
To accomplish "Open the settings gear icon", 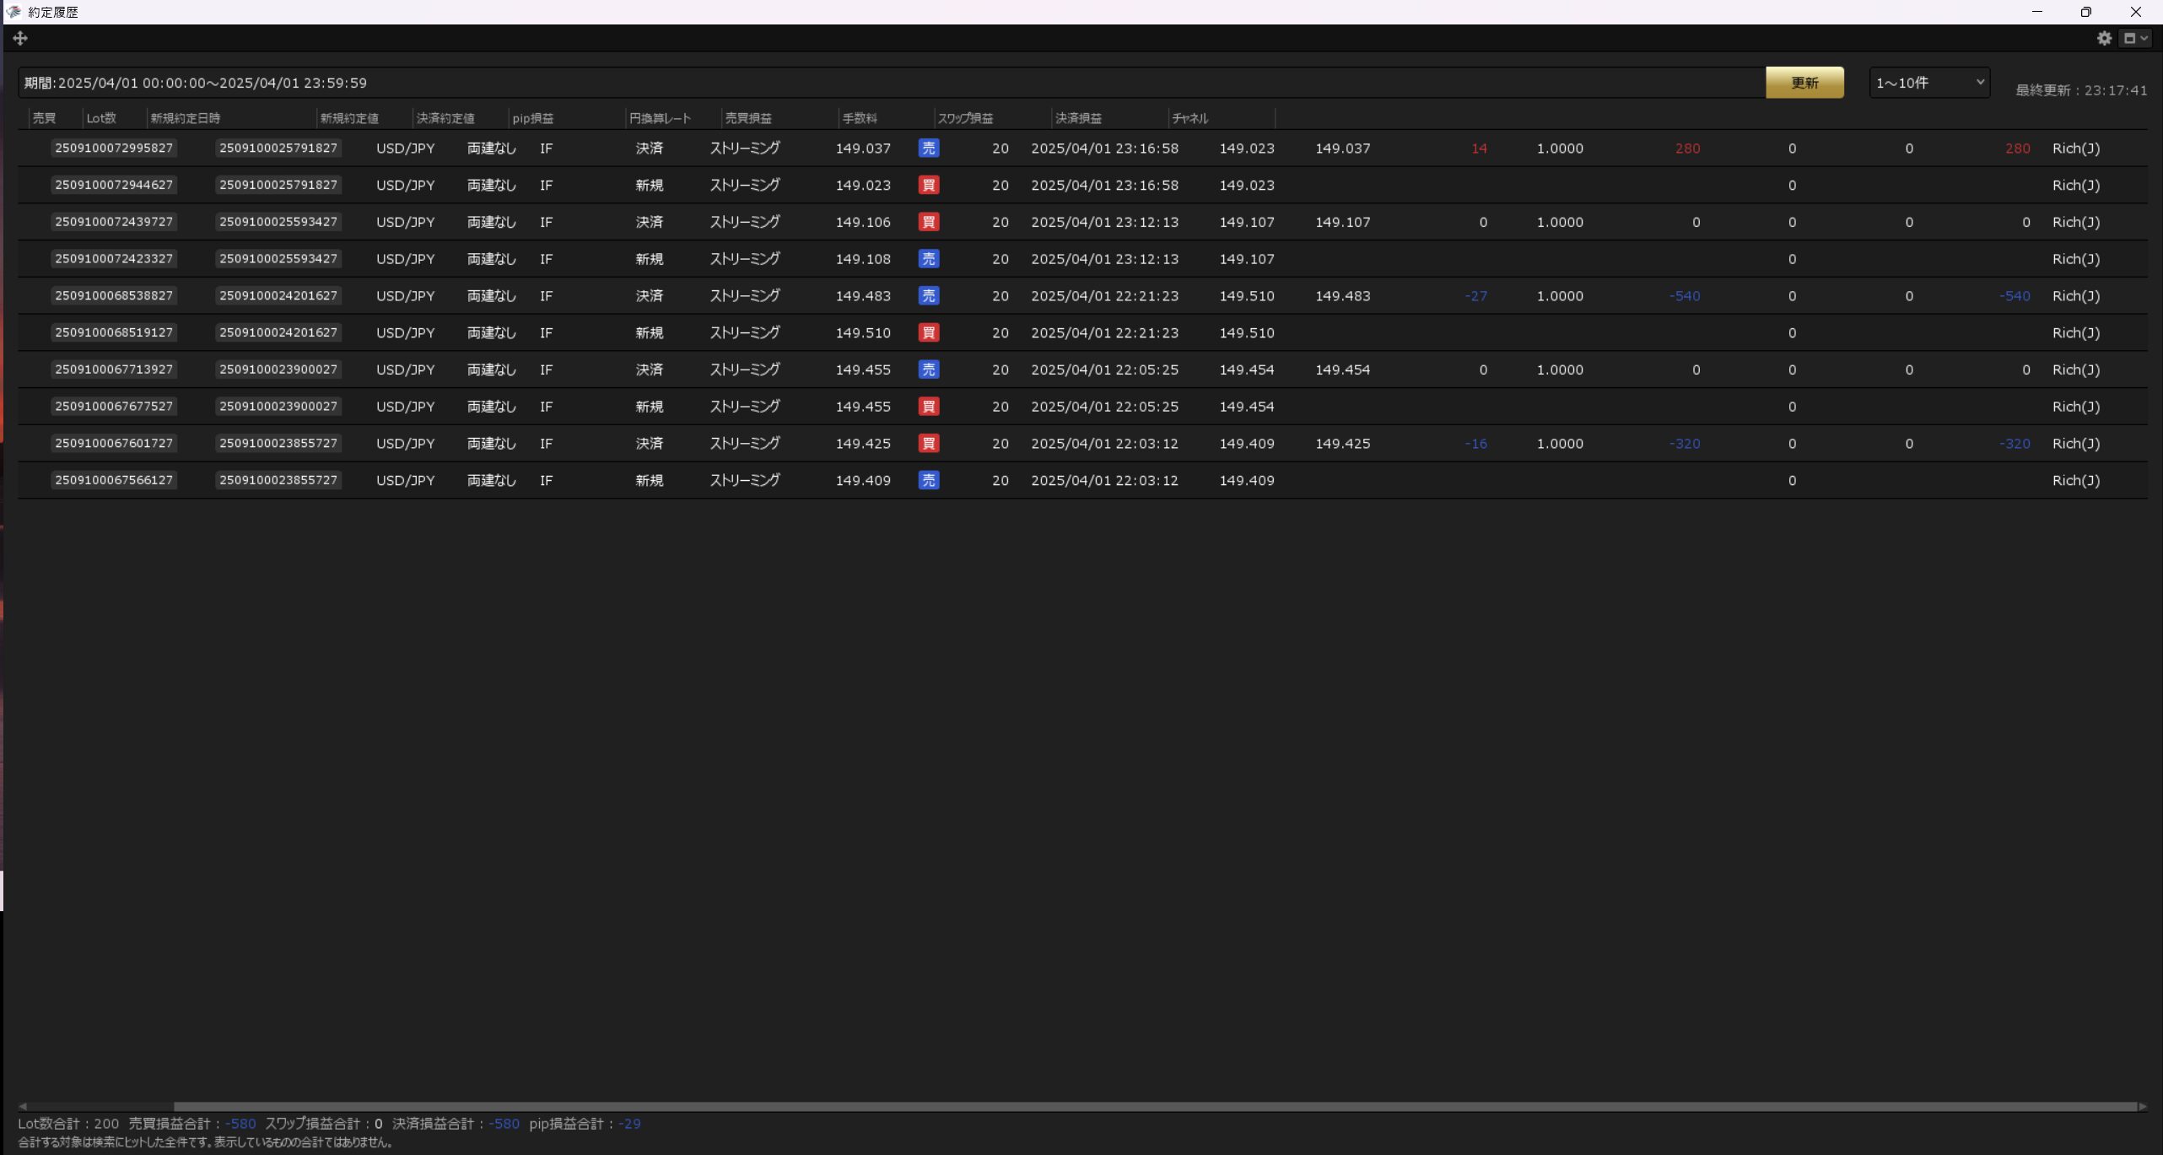I will click(x=2104, y=38).
